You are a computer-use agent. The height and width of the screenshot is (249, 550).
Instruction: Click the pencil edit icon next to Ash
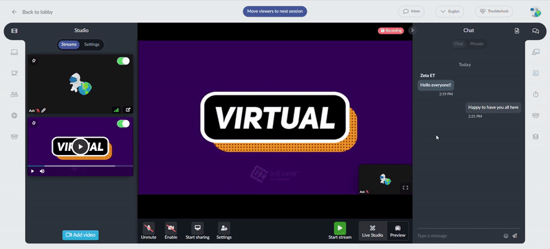[43, 110]
